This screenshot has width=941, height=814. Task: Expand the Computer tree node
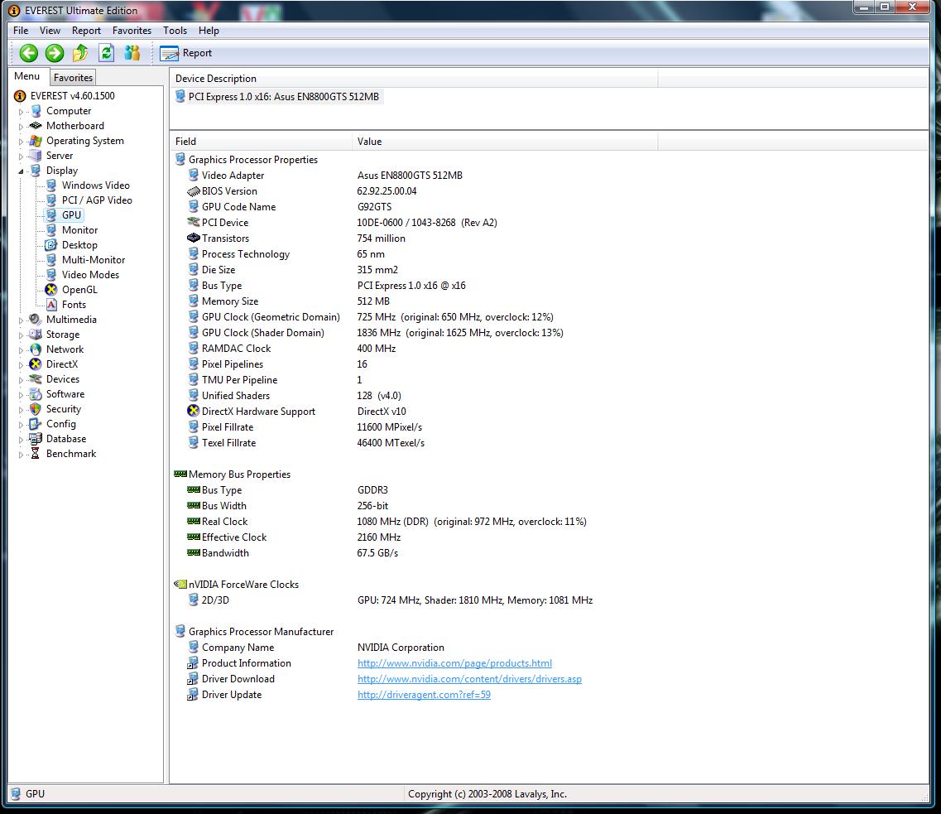21,112
